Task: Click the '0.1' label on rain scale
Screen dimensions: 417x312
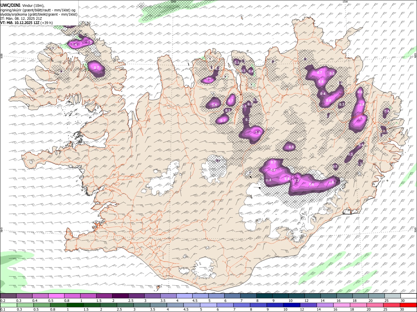Action: 3,309
